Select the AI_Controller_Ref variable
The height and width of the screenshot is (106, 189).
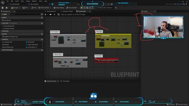click(x=7, y=42)
